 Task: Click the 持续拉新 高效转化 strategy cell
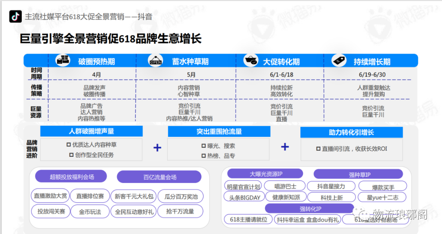point(281,91)
